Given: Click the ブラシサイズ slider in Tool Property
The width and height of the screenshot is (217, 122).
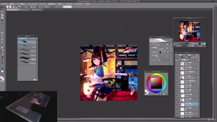Looking at the screenshot, I should click(x=159, y=45).
